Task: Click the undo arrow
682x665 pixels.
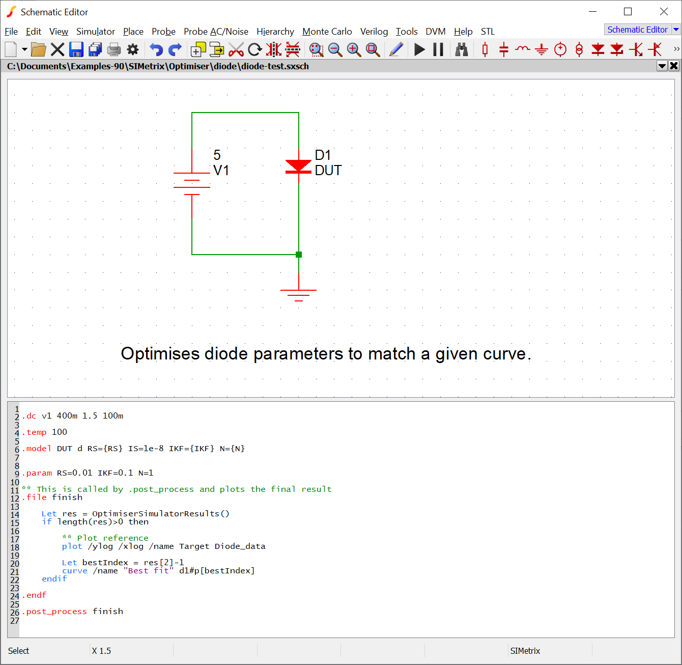Action: [x=156, y=49]
